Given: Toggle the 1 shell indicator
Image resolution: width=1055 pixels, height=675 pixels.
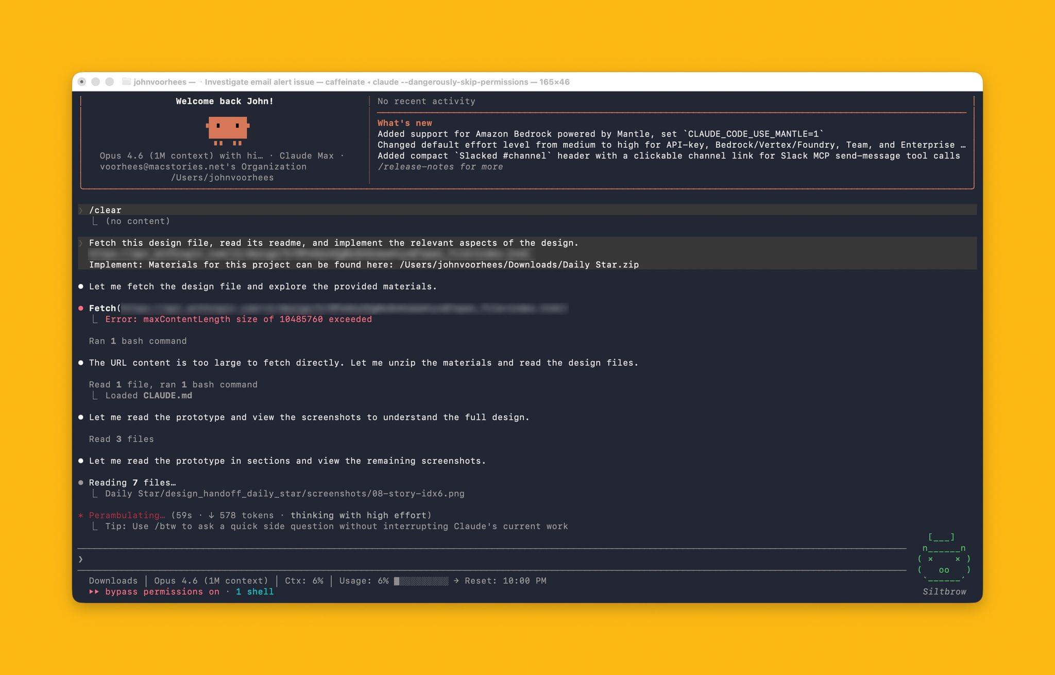Looking at the screenshot, I should click(x=255, y=592).
